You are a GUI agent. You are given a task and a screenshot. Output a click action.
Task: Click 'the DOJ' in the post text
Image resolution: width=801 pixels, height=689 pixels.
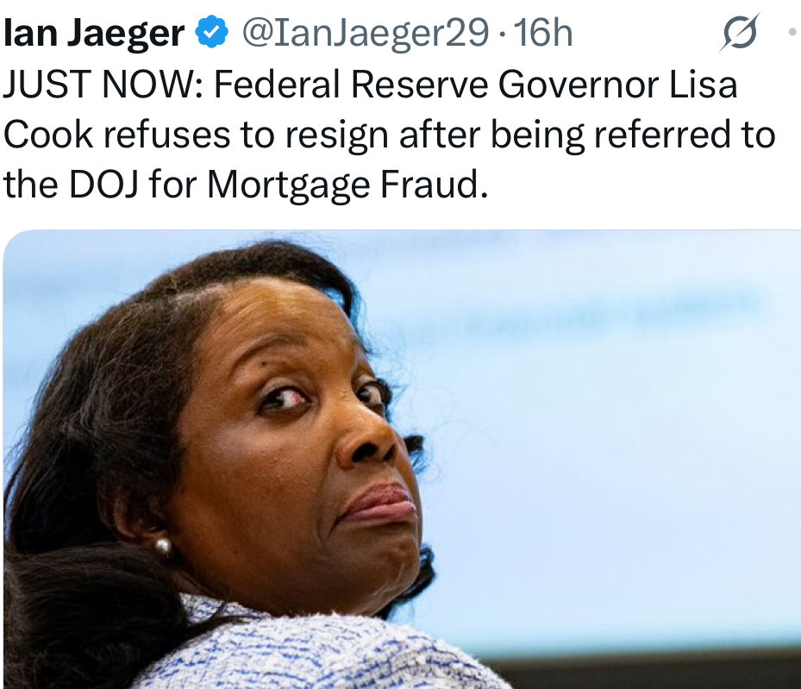click(72, 184)
